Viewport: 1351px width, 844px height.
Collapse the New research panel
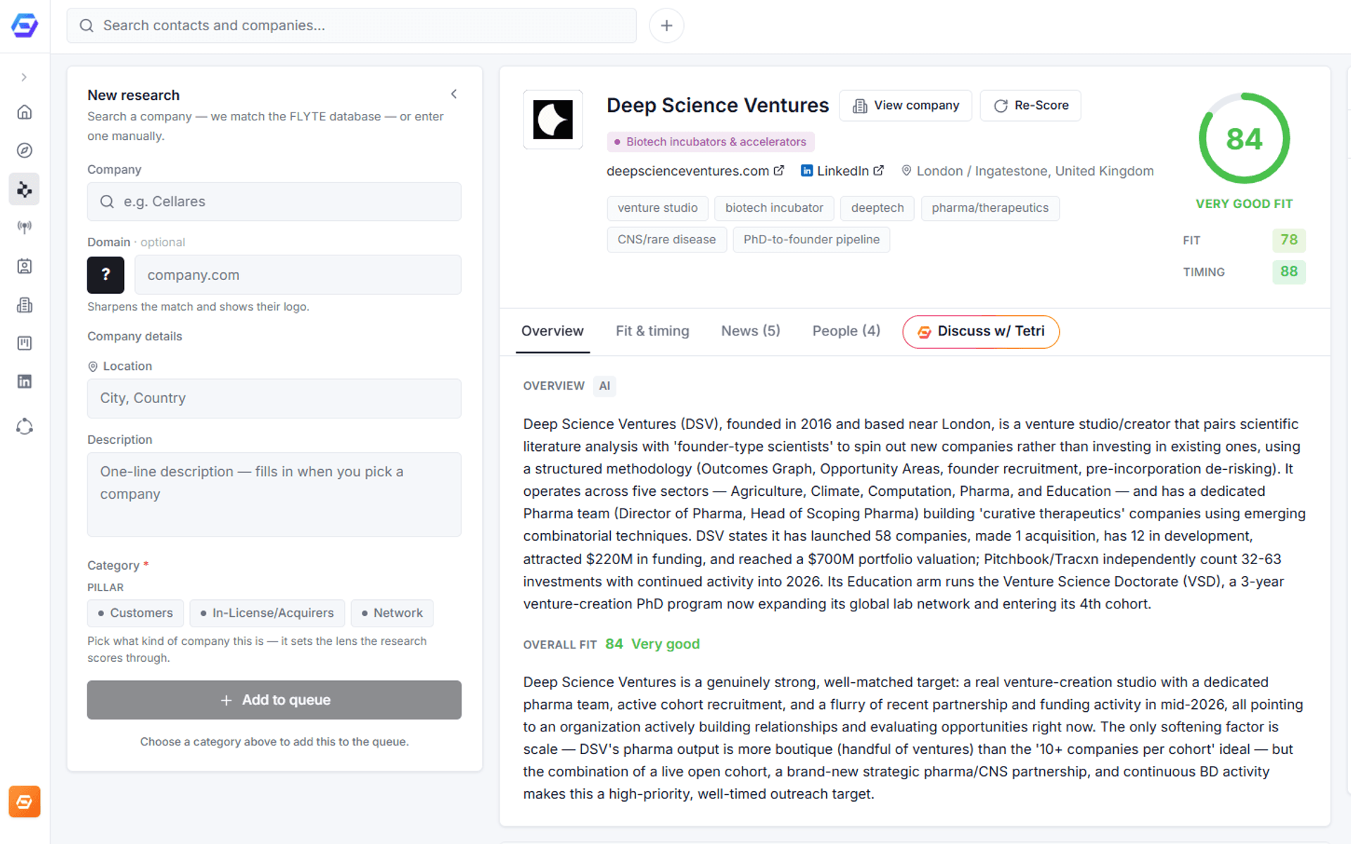[454, 94]
